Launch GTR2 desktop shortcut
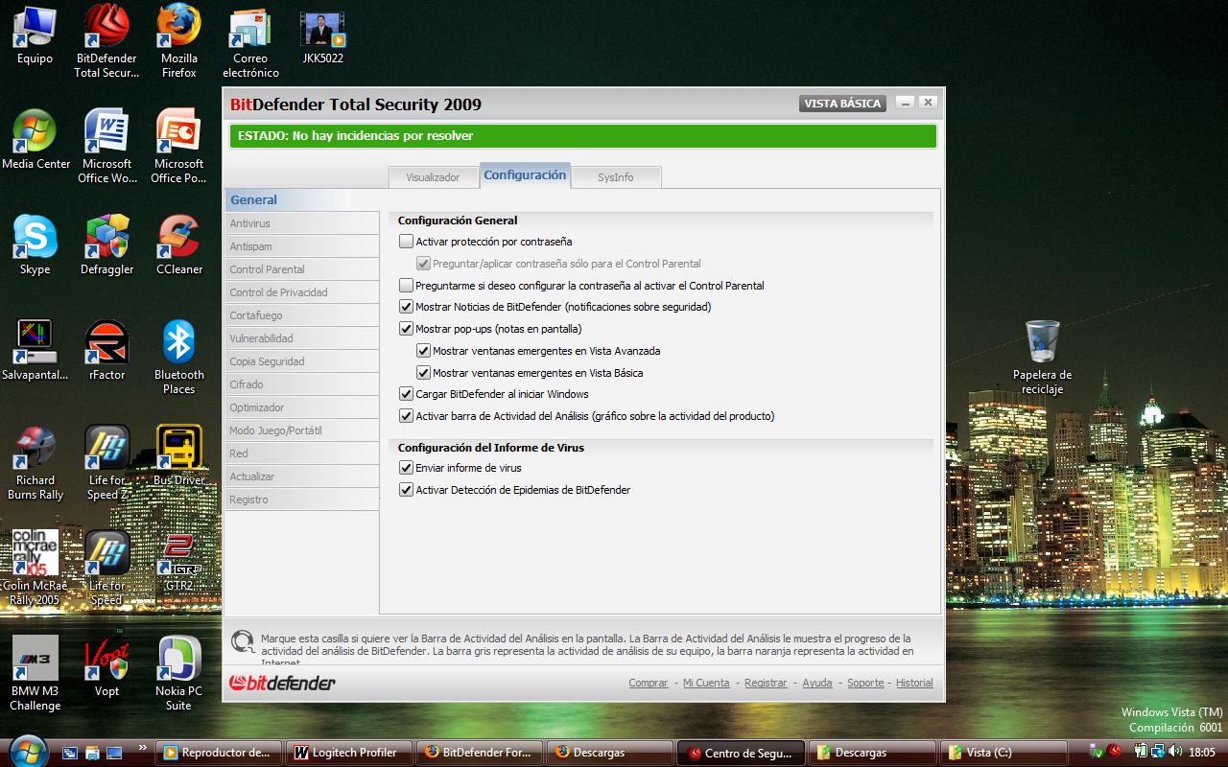Screen dimensions: 1228x767 click(178, 562)
